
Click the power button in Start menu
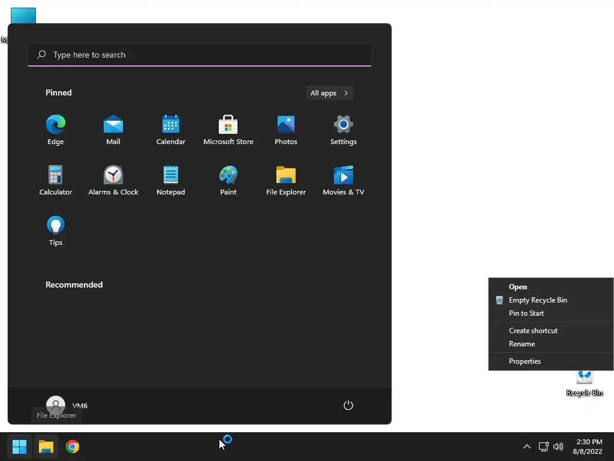[348, 405]
